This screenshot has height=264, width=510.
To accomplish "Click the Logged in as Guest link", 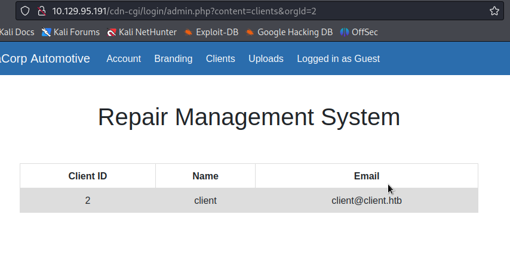I will click(x=338, y=58).
